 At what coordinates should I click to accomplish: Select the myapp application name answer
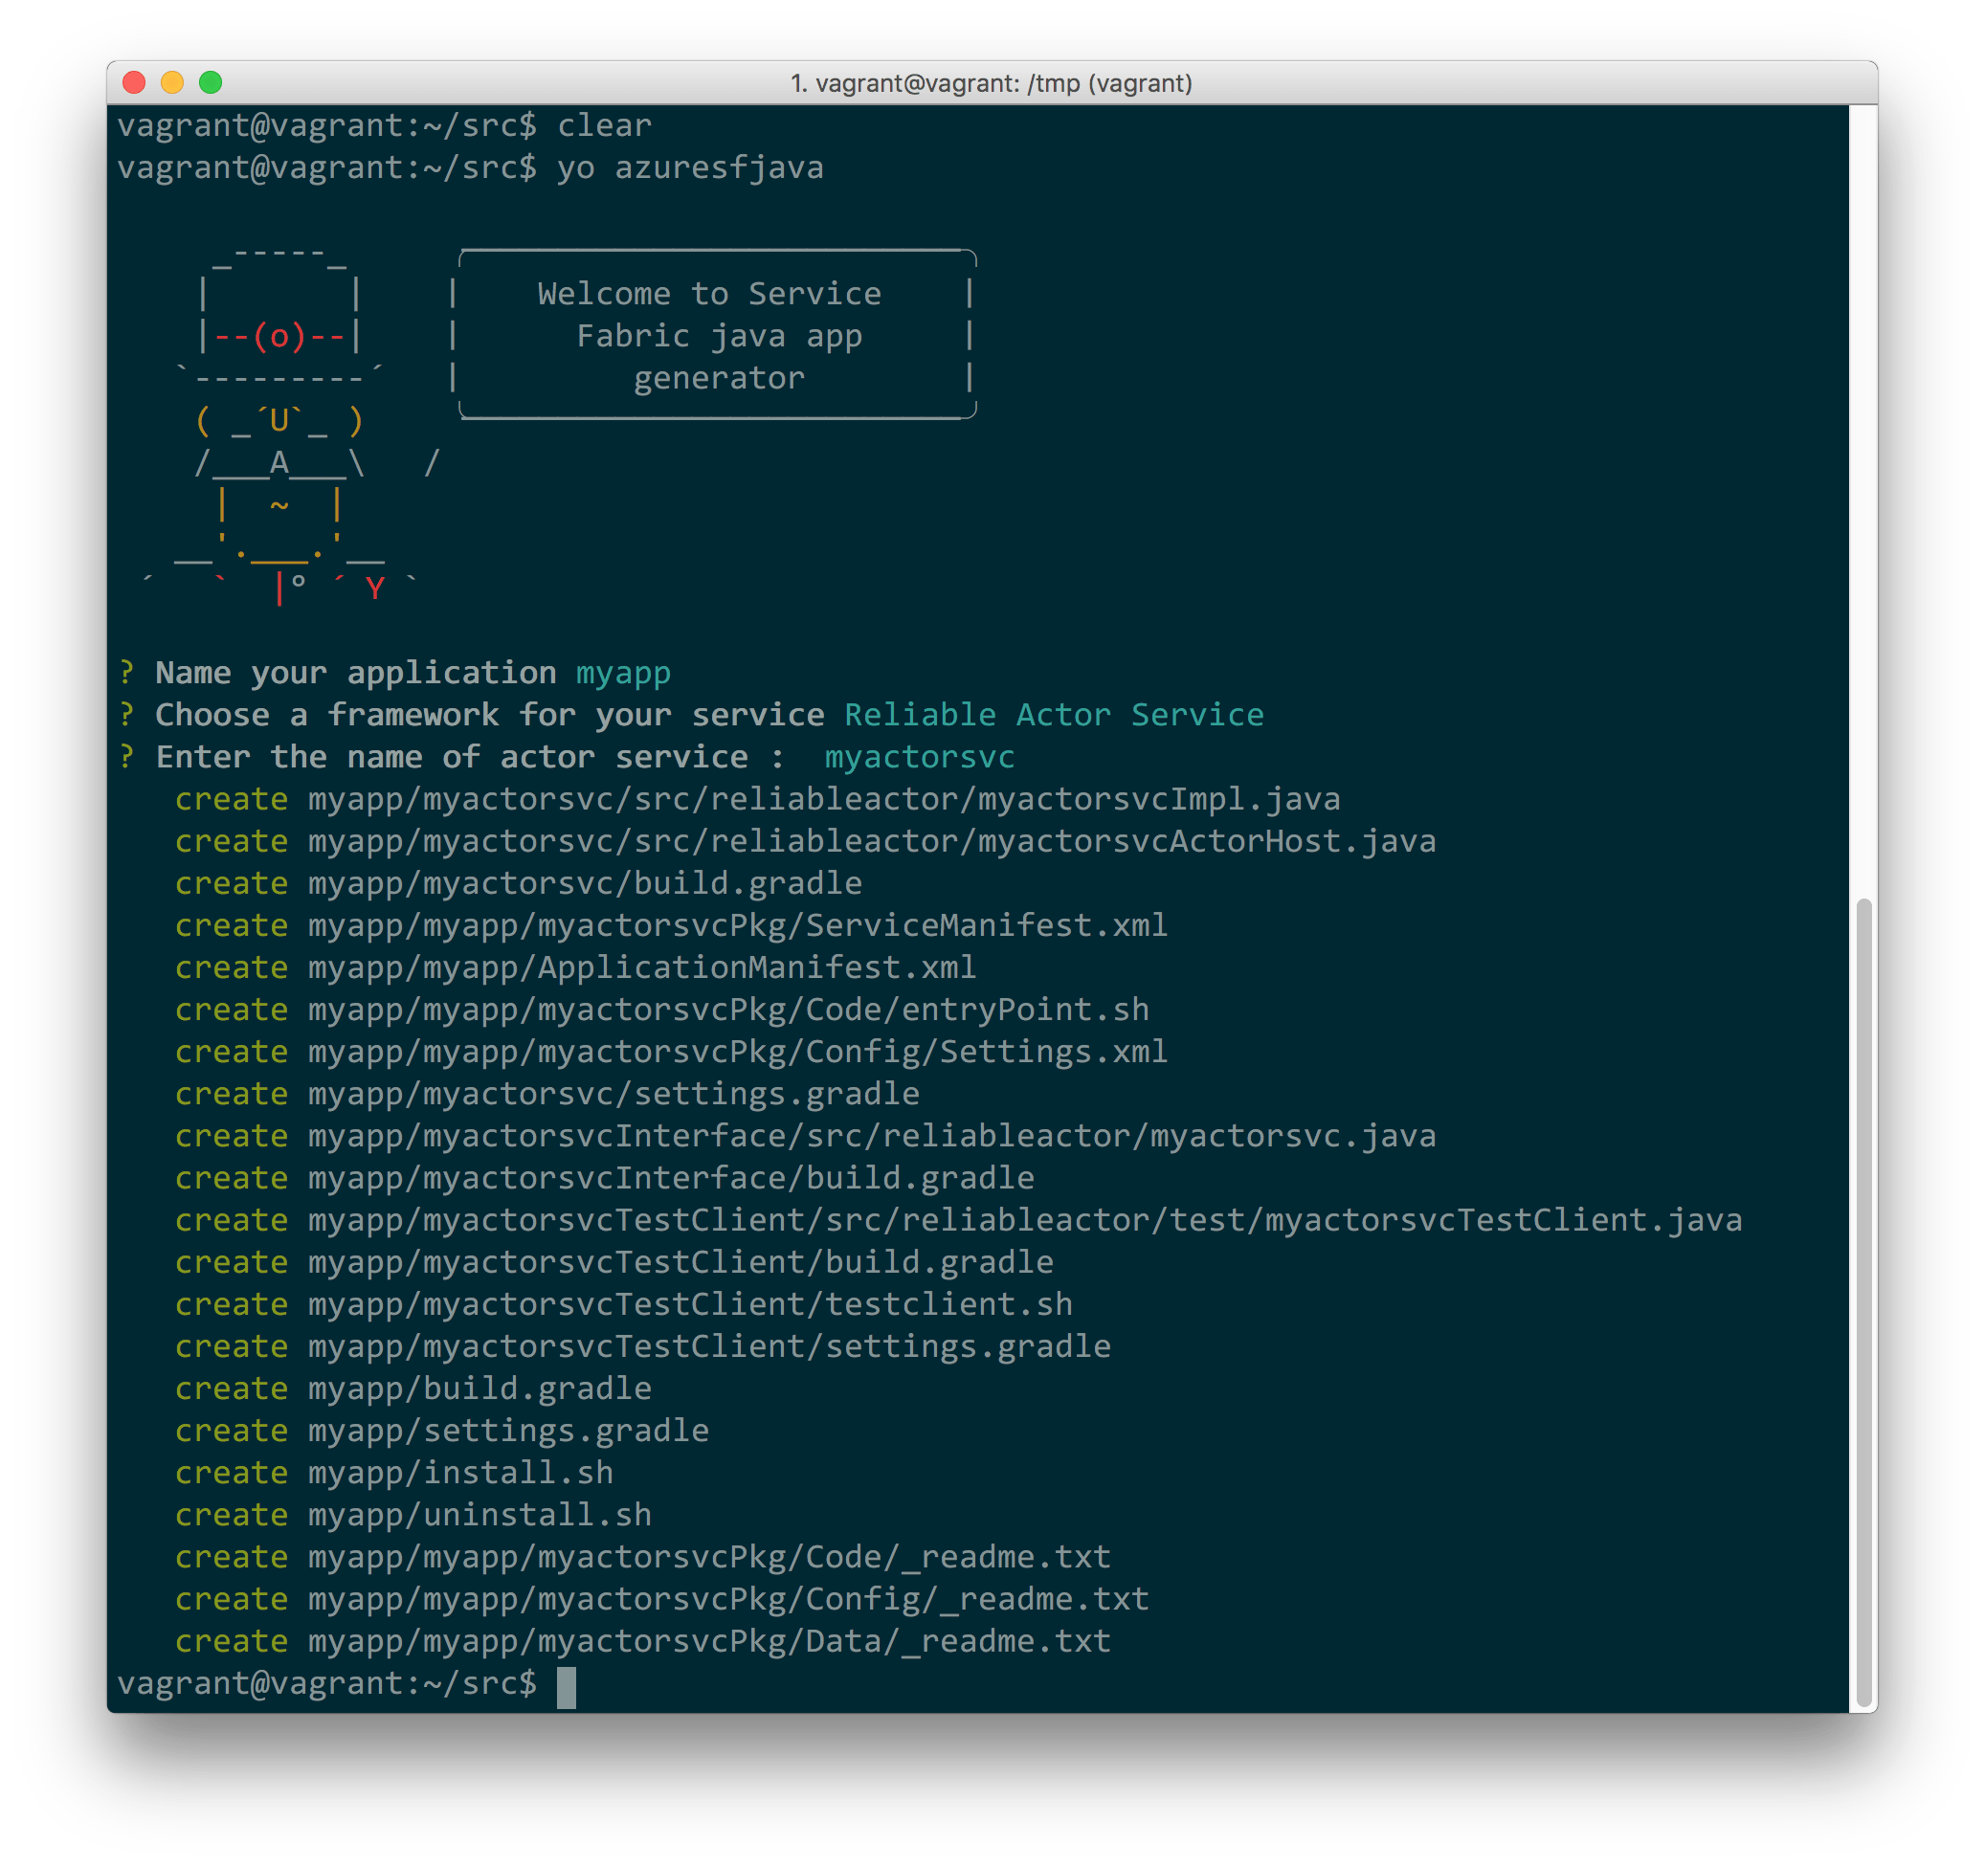click(x=624, y=672)
